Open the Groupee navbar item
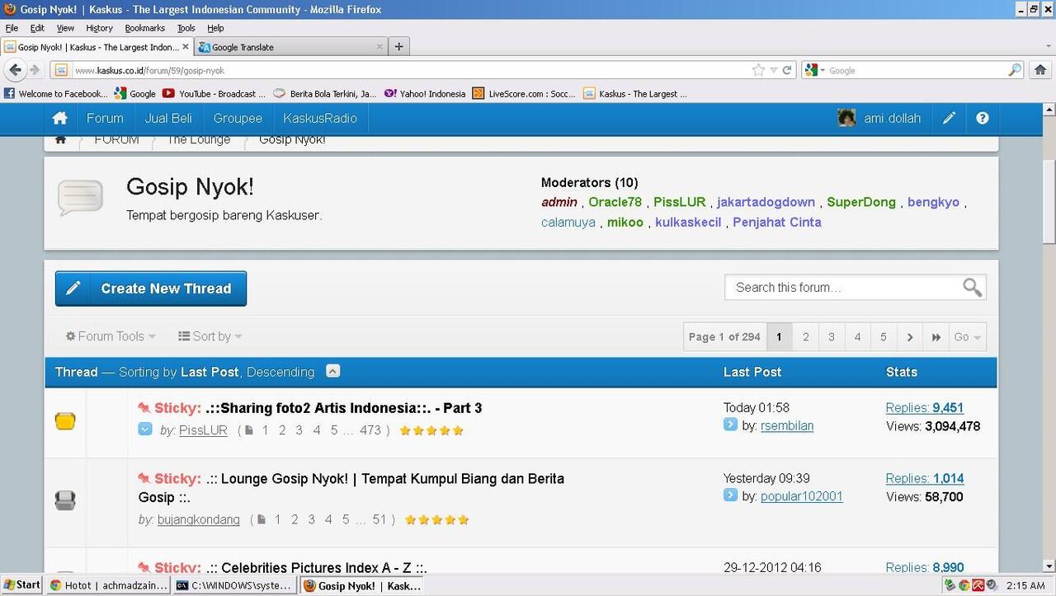Screen dimensions: 1056x596 (x=238, y=118)
